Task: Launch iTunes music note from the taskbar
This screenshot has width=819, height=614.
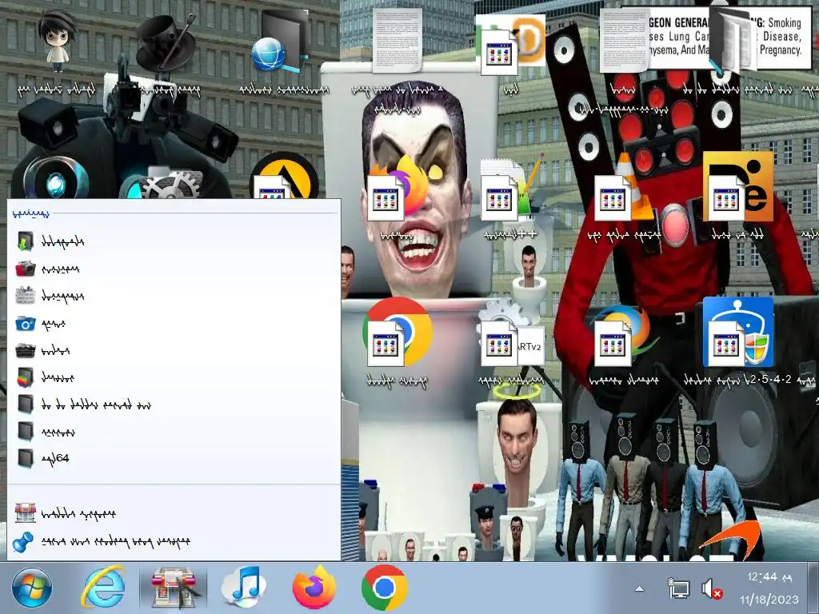Action: coord(243,588)
